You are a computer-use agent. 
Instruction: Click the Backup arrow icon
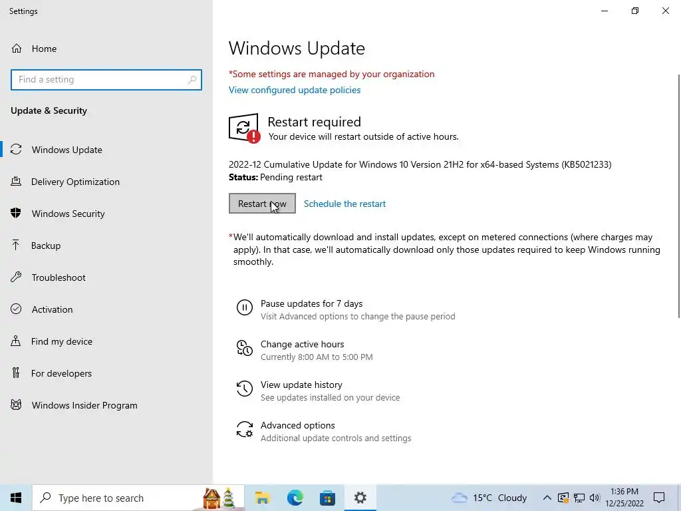click(16, 245)
